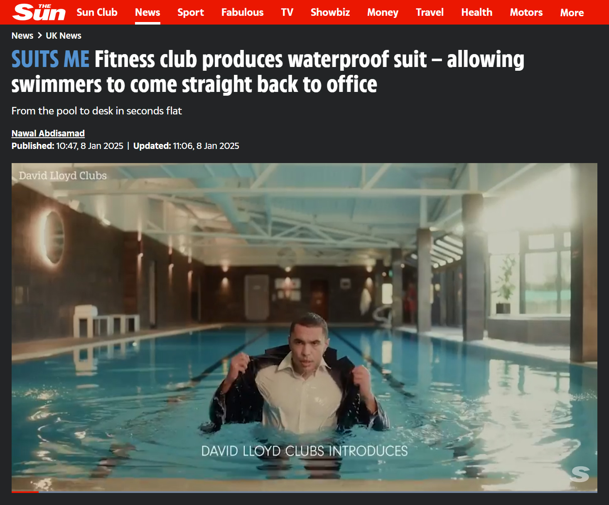Open author Nawal Abdisamad's page
Image resolution: width=609 pixels, height=505 pixels.
coord(48,133)
